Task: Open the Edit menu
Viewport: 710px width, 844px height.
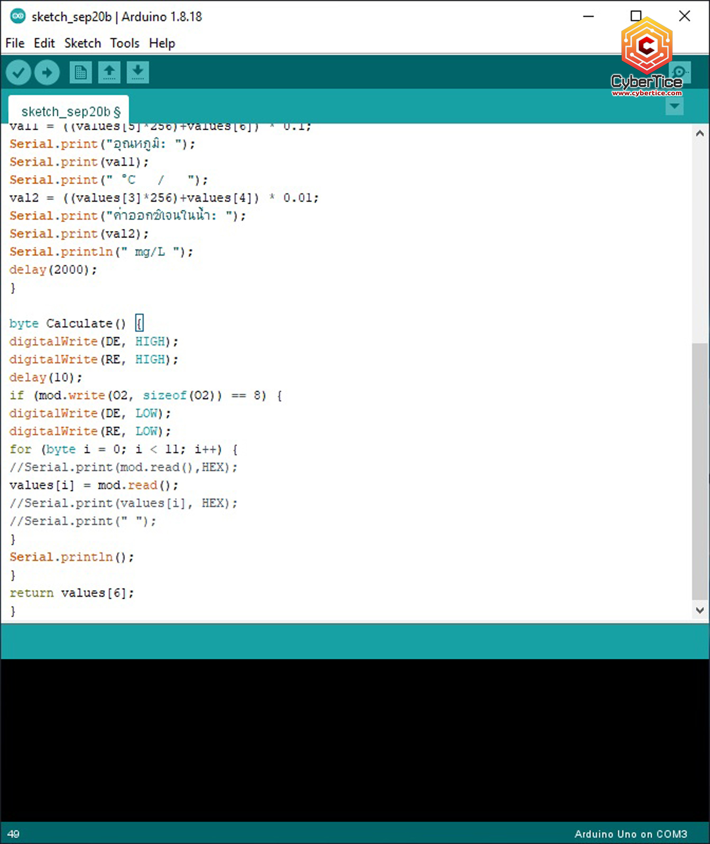Action: click(44, 43)
